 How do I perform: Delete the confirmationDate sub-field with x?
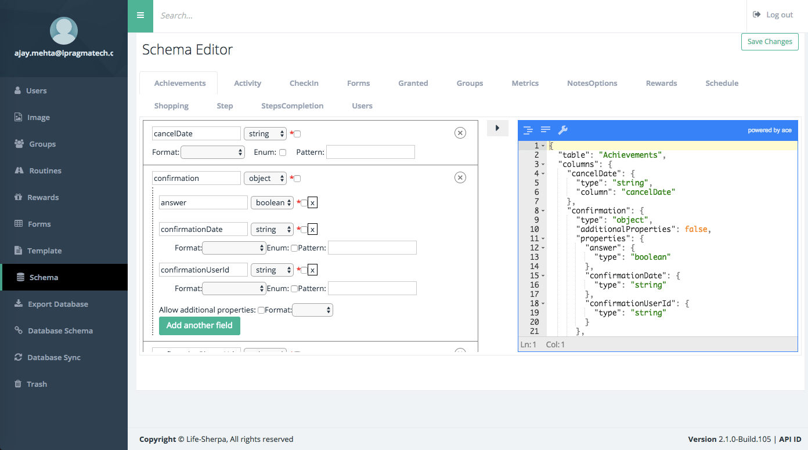pyautogui.click(x=312, y=230)
